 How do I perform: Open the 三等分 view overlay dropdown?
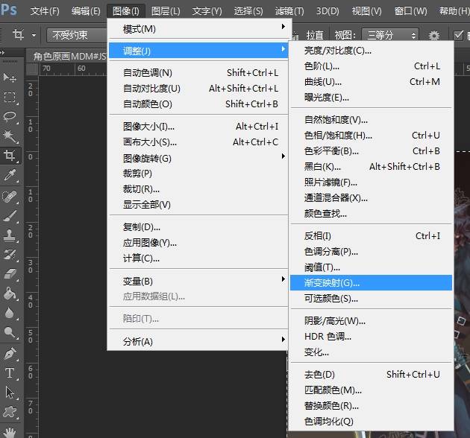point(390,35)
